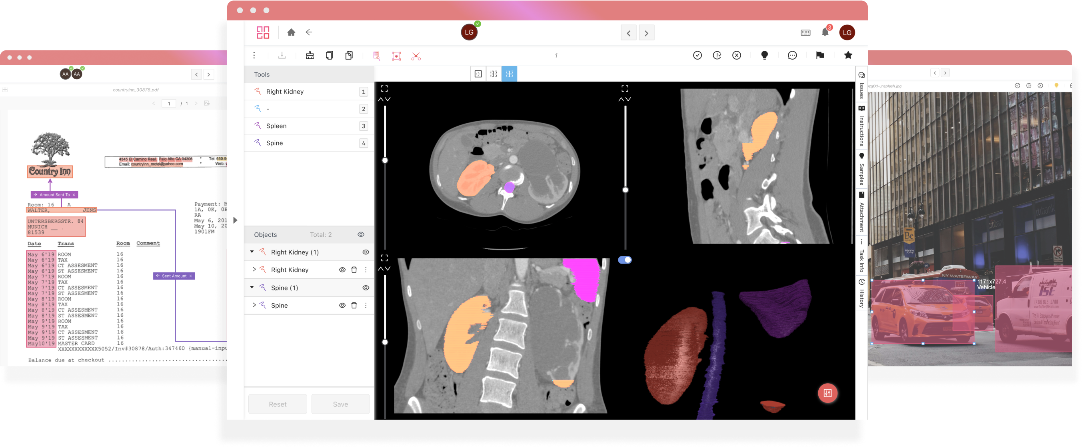
Task: Open the red settings sliders button
Action: pos(827,393)
